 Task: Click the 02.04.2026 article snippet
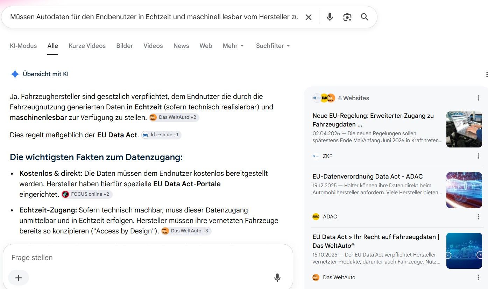(377, 137)
